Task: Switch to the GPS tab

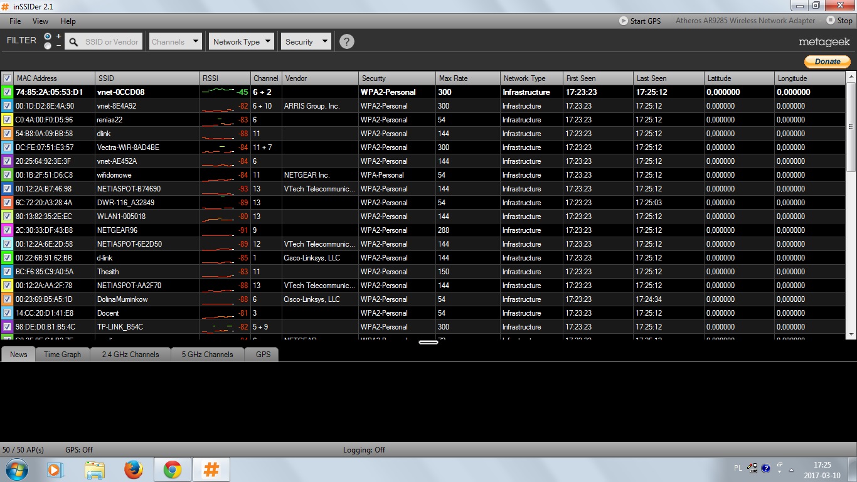Action: 263,355
